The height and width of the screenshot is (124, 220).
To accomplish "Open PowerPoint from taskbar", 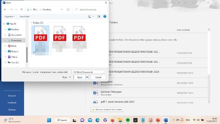I will pos(158,120).
